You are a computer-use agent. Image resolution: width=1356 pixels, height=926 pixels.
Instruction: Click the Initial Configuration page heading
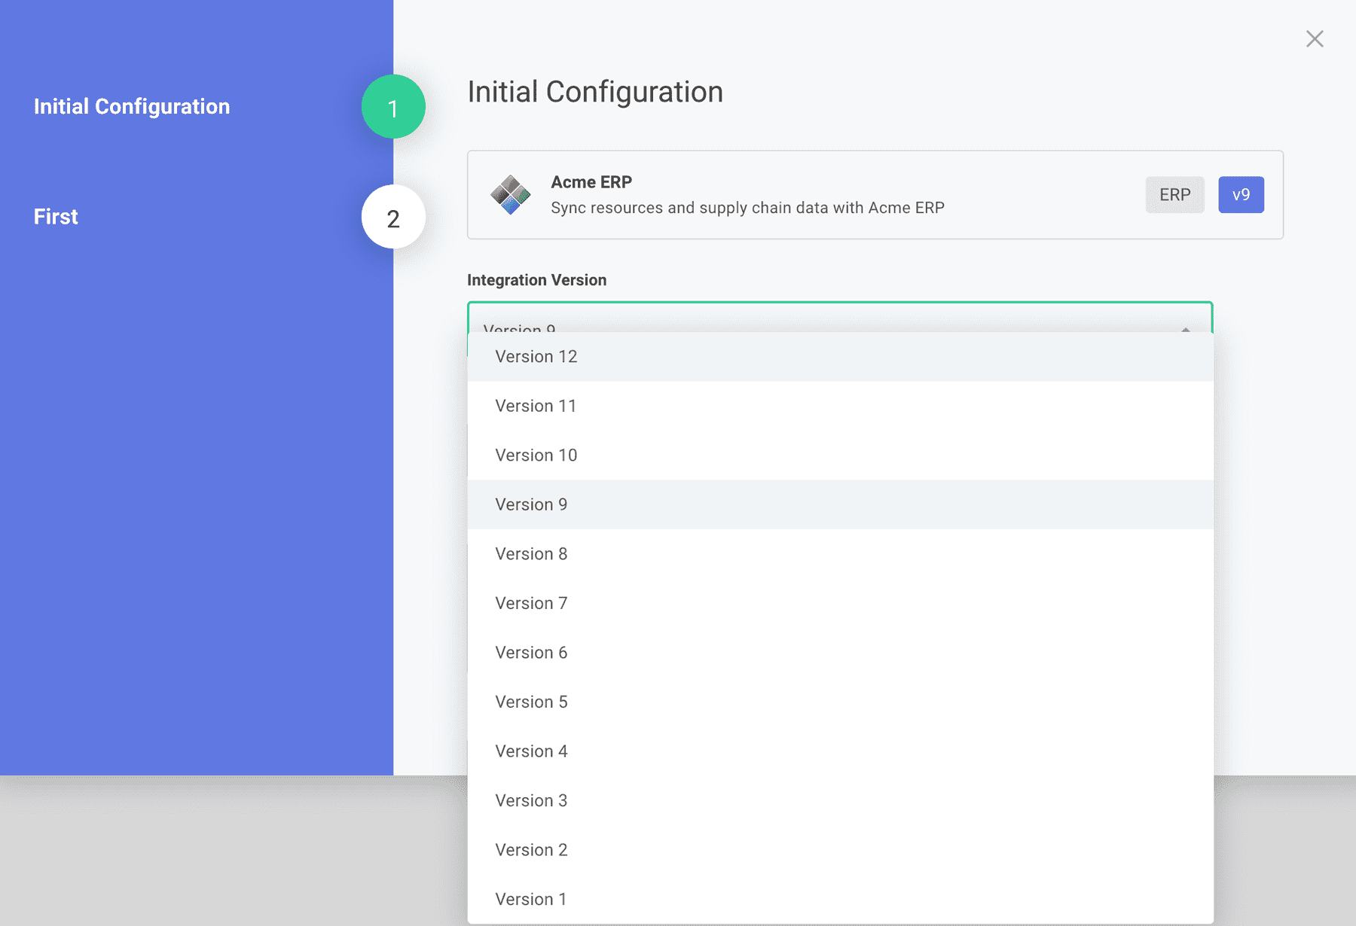[595, 92]
